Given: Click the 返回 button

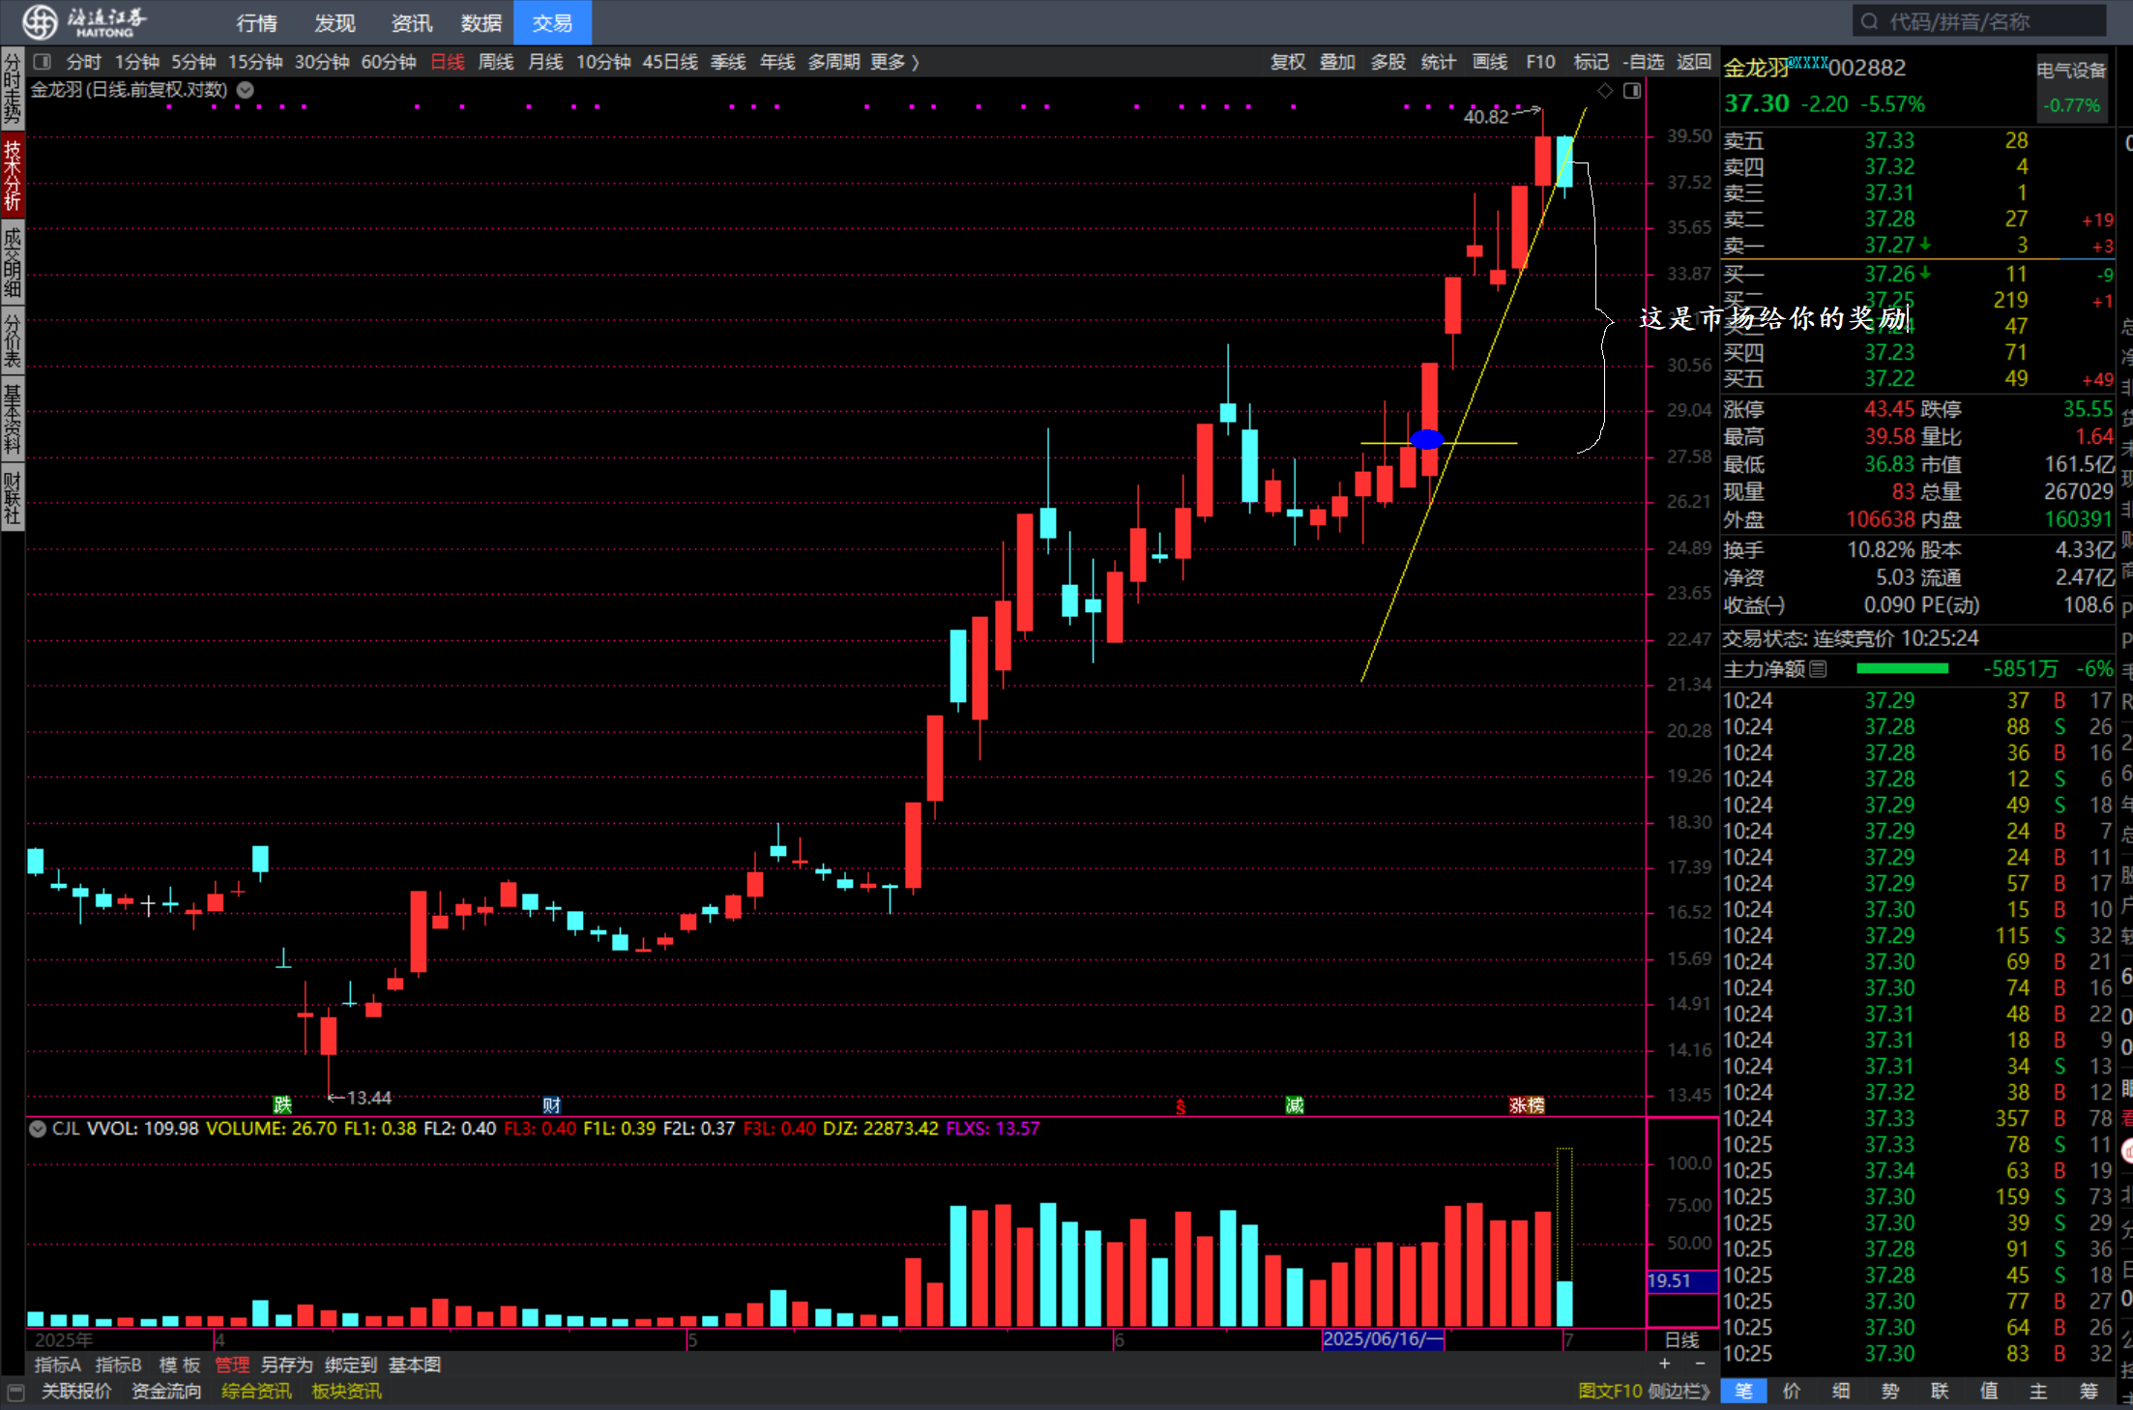Looking at the screenshot, I should (x=1693, y=62).
